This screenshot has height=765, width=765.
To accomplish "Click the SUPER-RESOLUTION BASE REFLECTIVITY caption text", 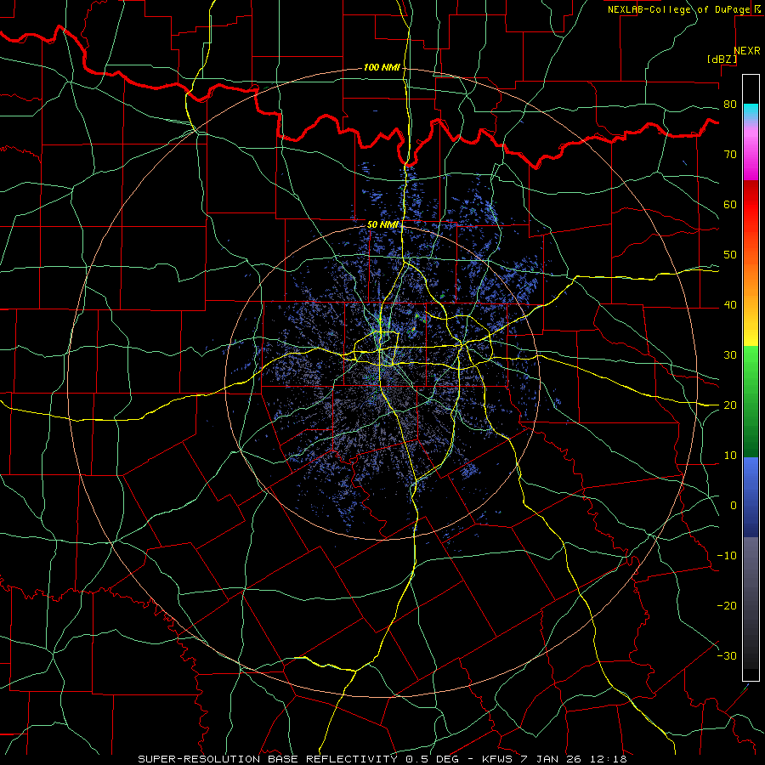I will [x=268, y=759].
